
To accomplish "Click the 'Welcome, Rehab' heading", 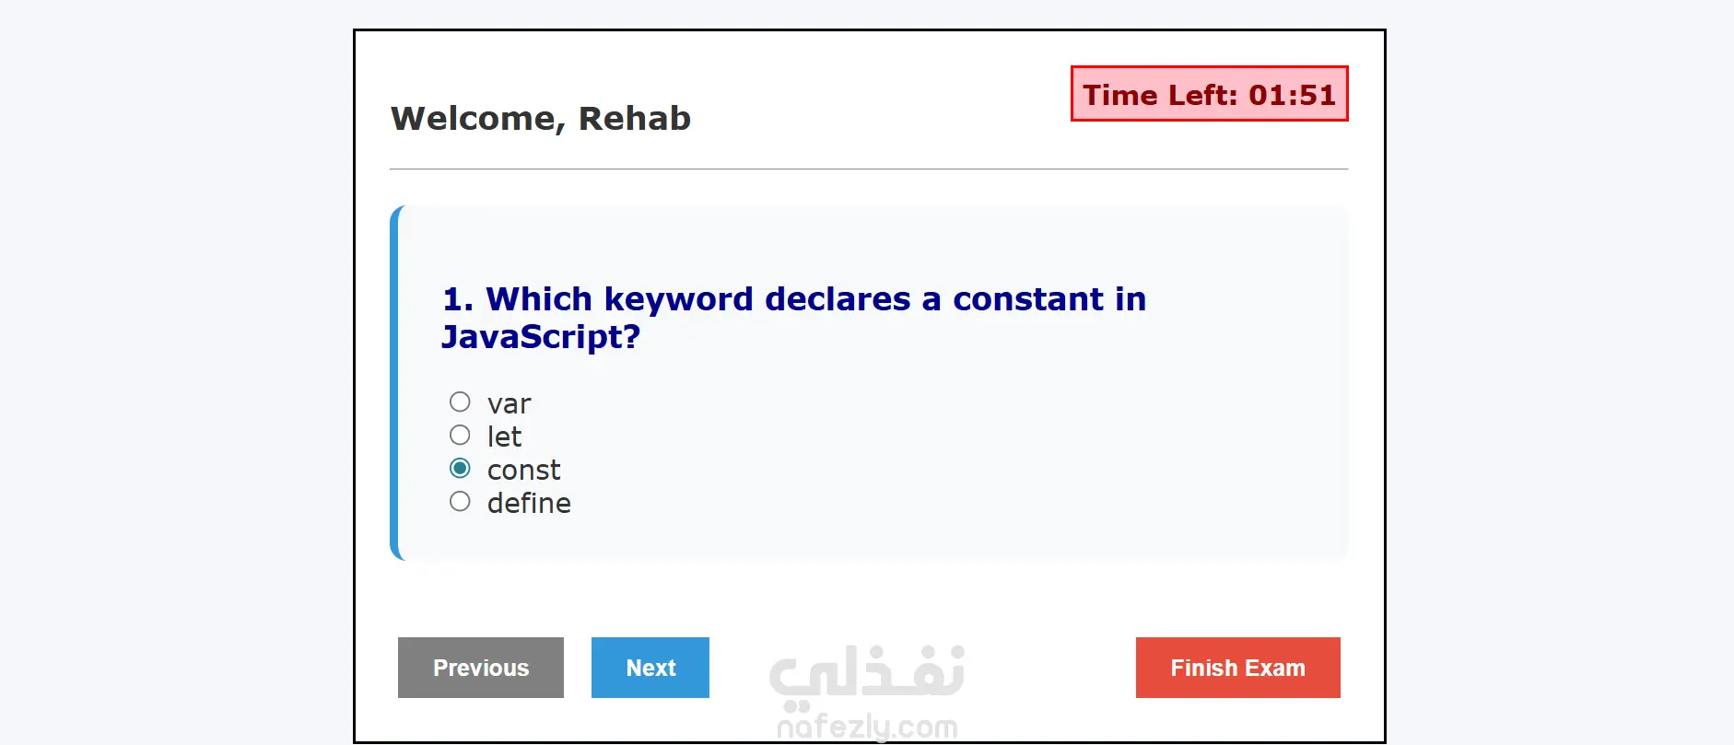I will [541, 119].
